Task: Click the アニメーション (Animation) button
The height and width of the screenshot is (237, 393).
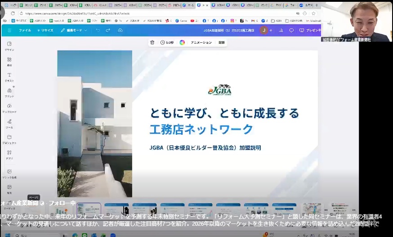Action: pos(201,42)
